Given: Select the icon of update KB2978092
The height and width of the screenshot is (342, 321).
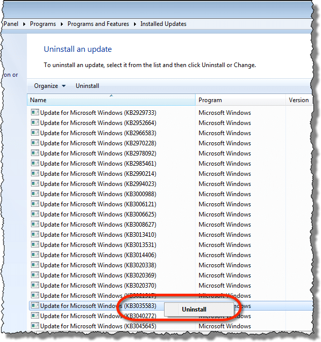Looking at the screenshot, I should pyautogui.click(x=35, y=153).
